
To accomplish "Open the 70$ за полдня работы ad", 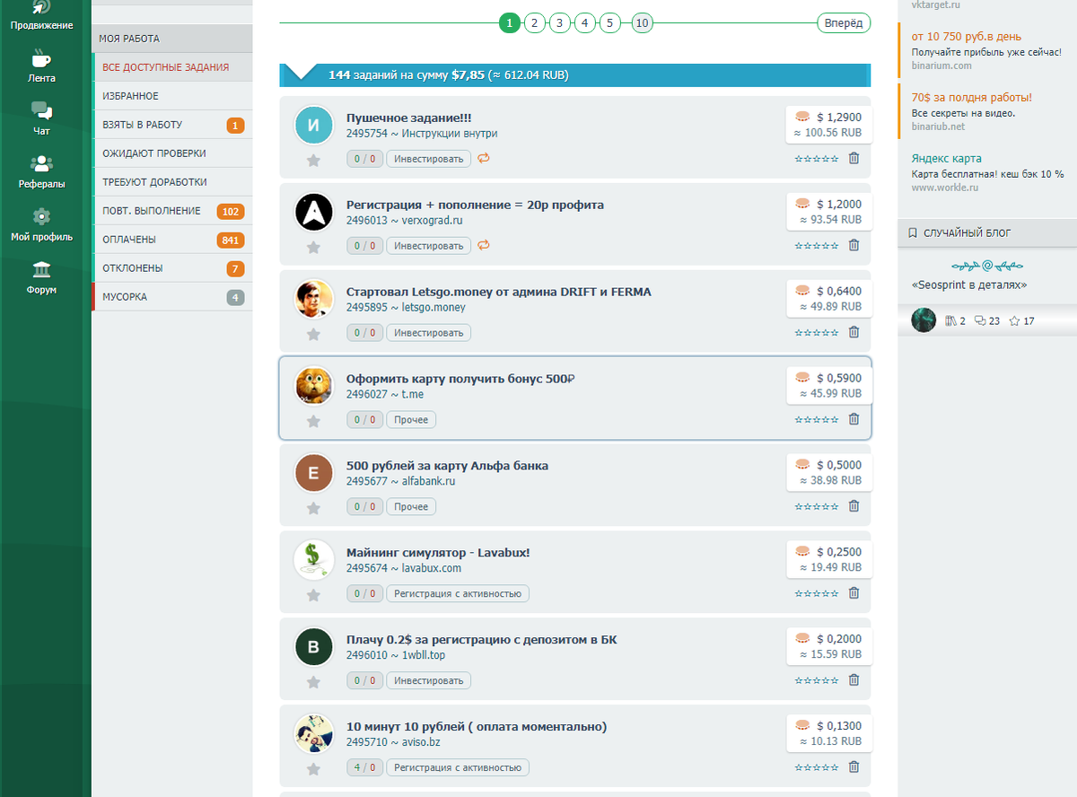I will click(x=971, y=98).
